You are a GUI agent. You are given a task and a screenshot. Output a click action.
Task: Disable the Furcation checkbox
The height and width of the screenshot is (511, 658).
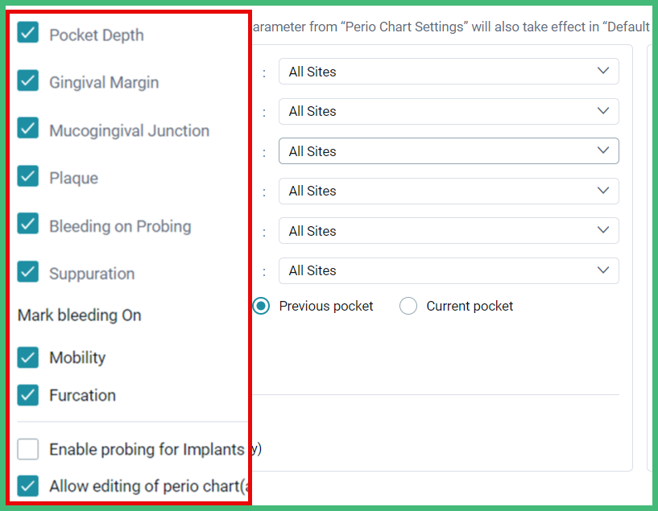(x=27, y=395)
